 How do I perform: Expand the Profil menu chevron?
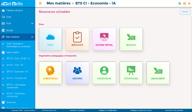click(x=32, y=23)
